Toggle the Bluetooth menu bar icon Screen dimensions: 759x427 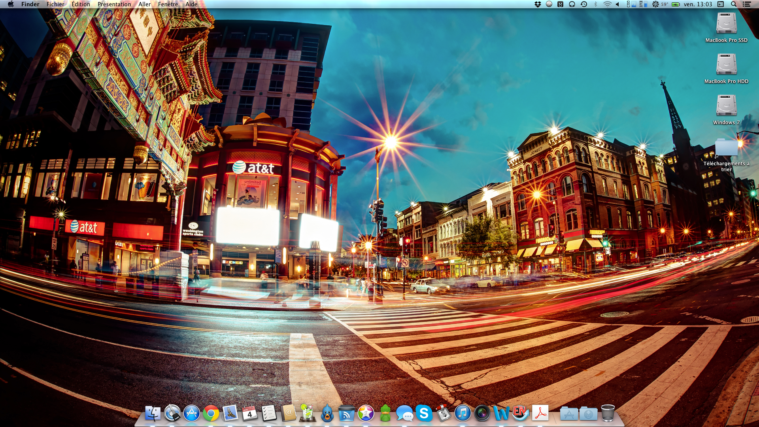595,4
